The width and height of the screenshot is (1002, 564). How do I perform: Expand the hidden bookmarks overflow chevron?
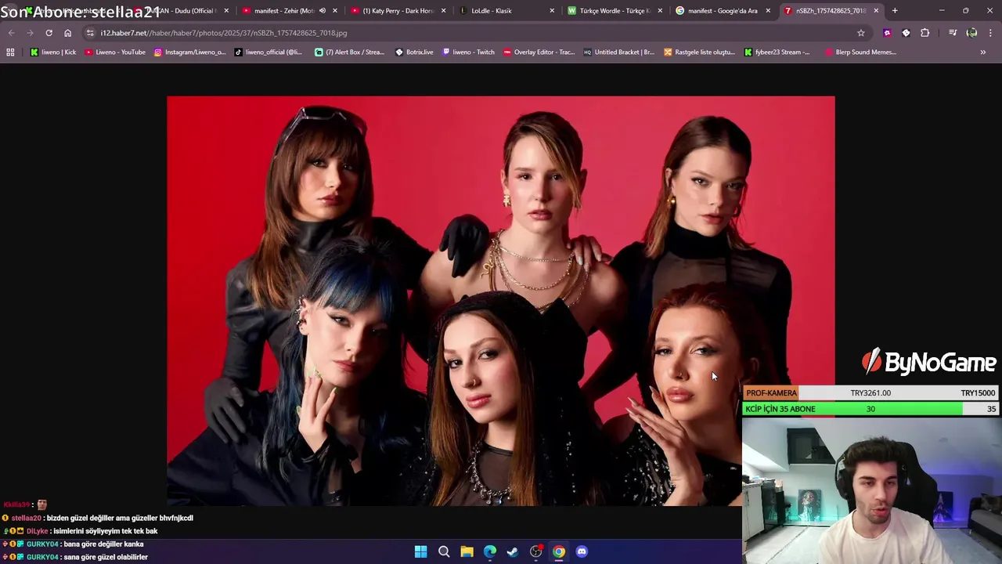(982, 52)
